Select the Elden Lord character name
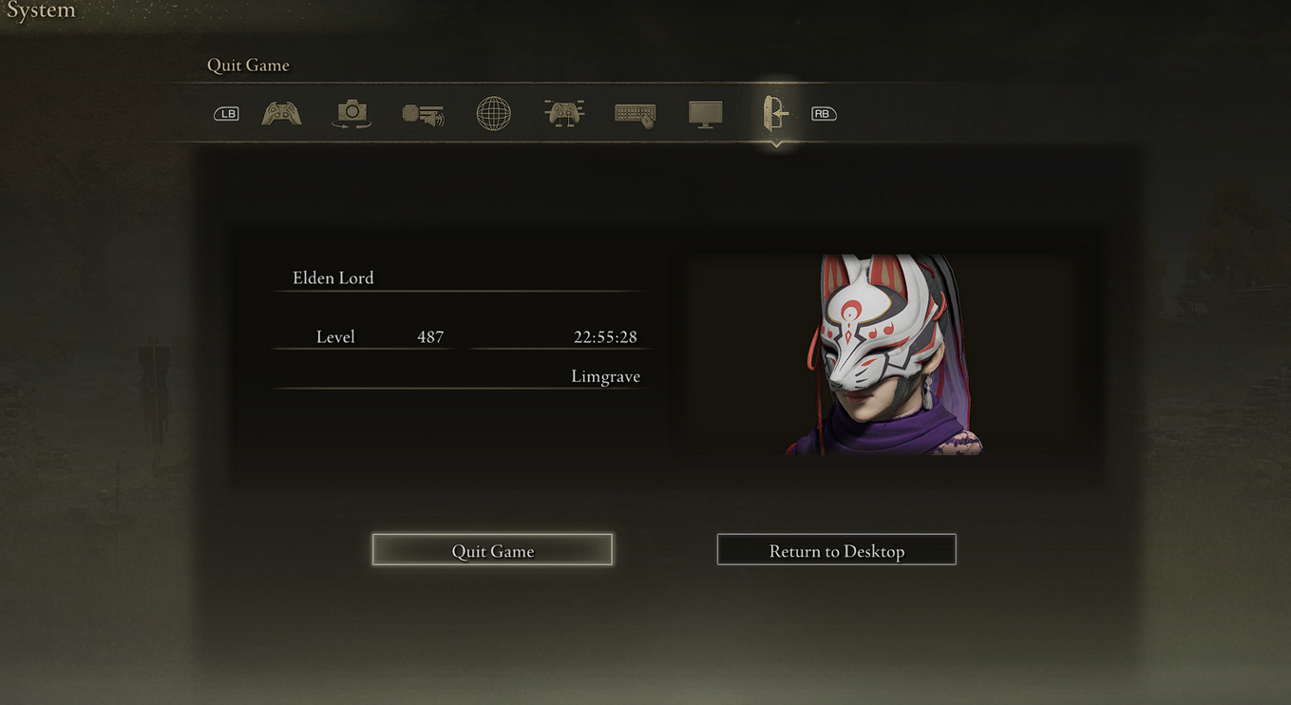 click(333, 278)
